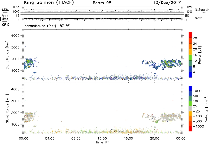Click the red bottom segment of Velocity colorbar

190,129
